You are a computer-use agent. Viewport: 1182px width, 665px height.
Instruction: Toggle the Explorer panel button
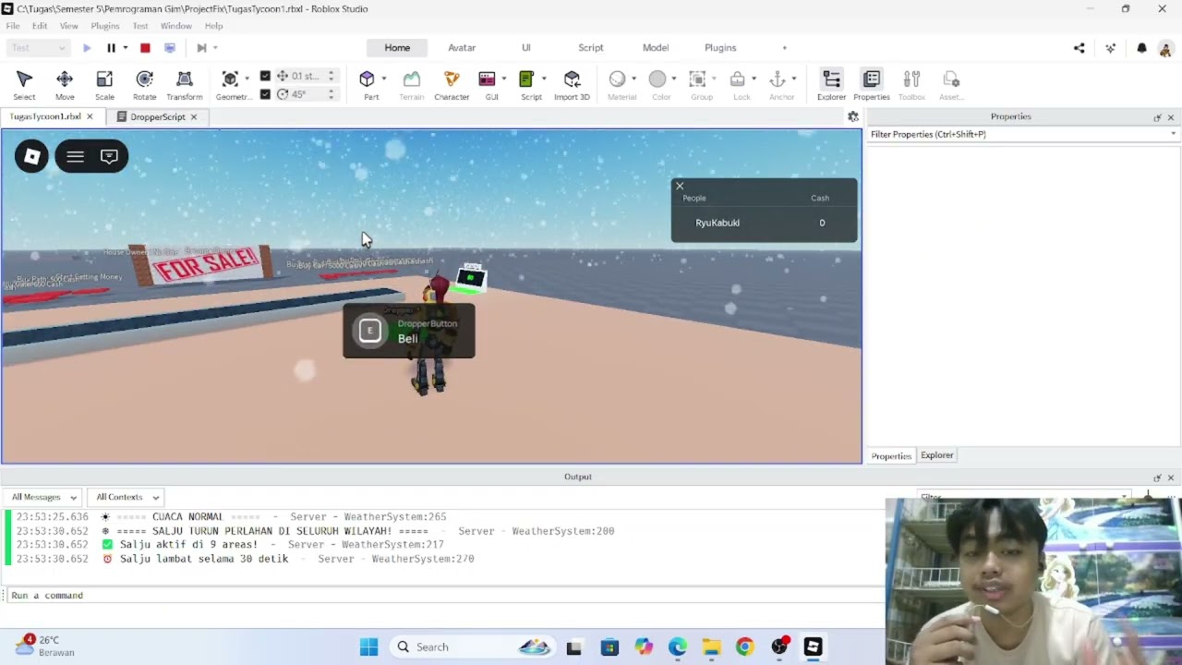(x=831, y=85)
